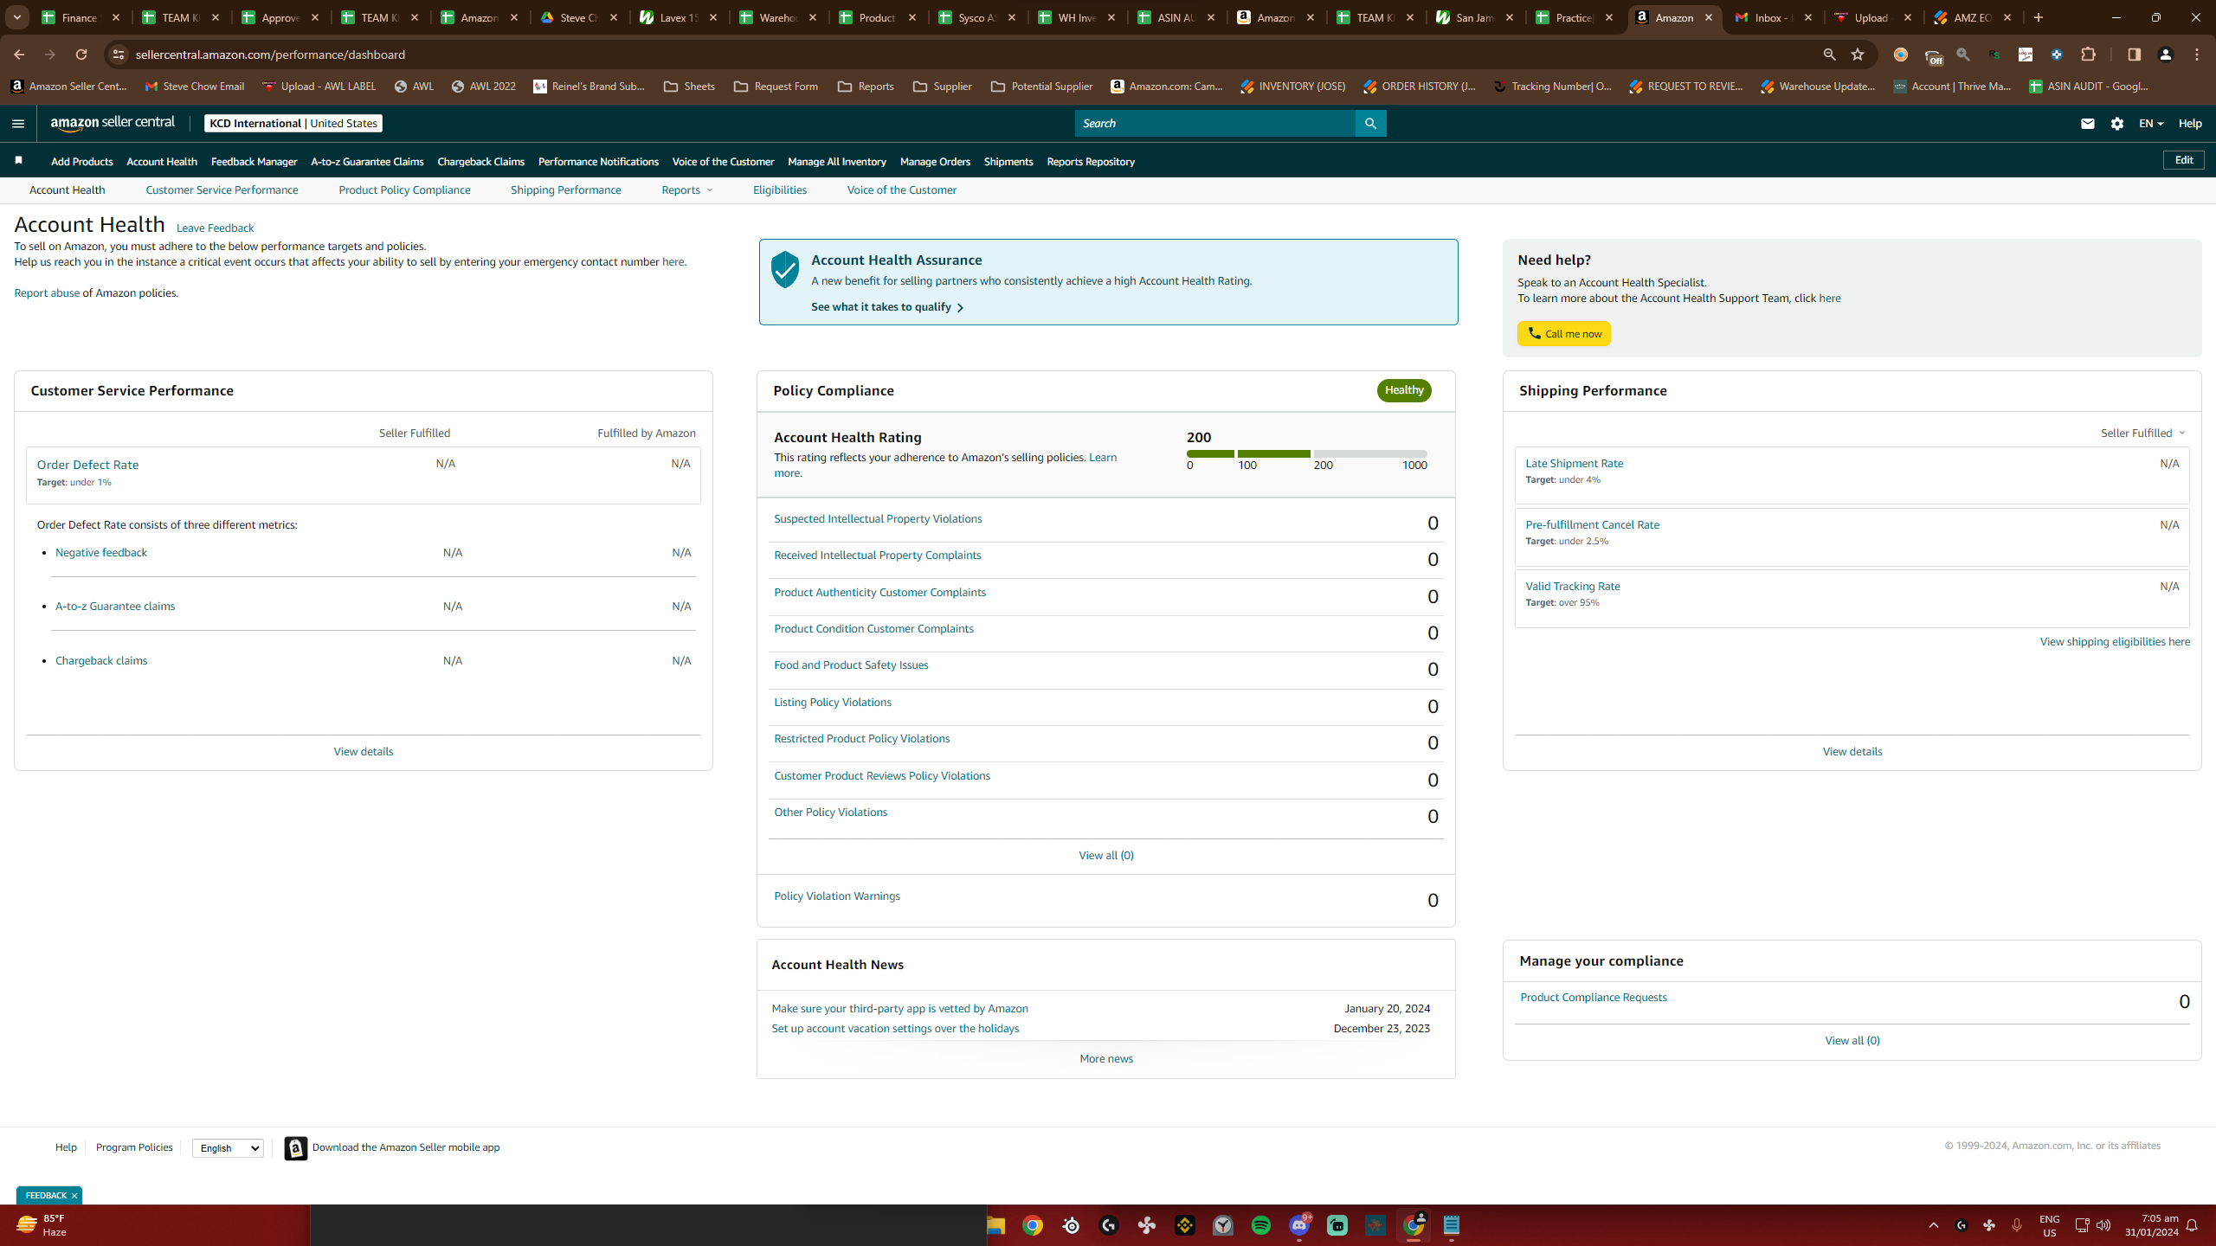
Task: View site information icon in the address bar
Action: [119, 55]
